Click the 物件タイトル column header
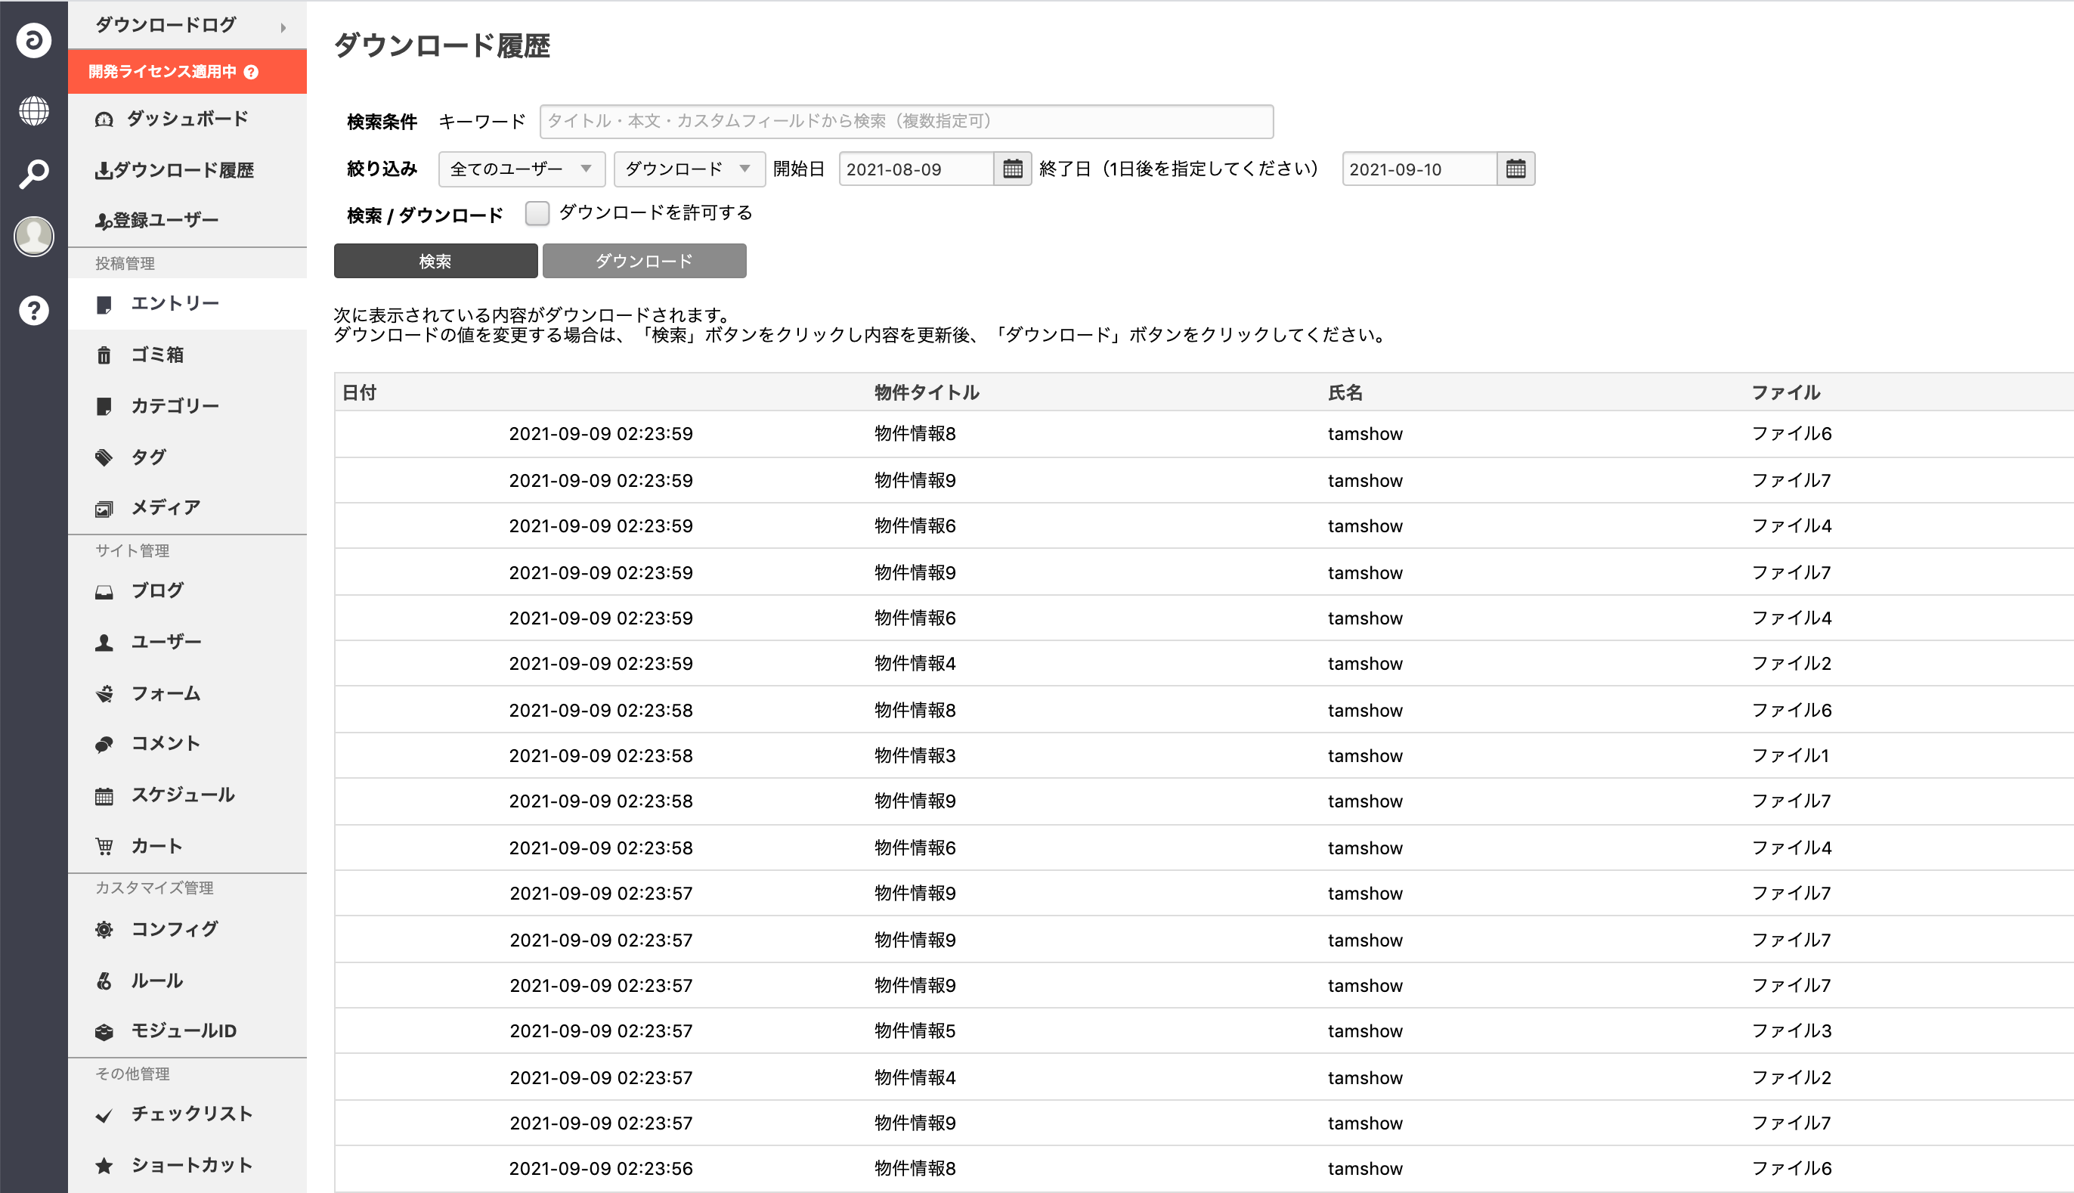The width and height of the screenshot is (2074, 1193). pos(927,392)
